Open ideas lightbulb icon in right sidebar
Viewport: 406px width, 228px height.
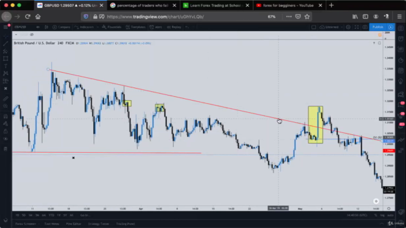tap(401, 82)
